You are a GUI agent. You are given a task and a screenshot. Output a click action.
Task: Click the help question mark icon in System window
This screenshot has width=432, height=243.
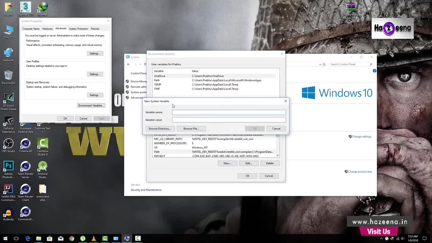[x=374, y=71]
